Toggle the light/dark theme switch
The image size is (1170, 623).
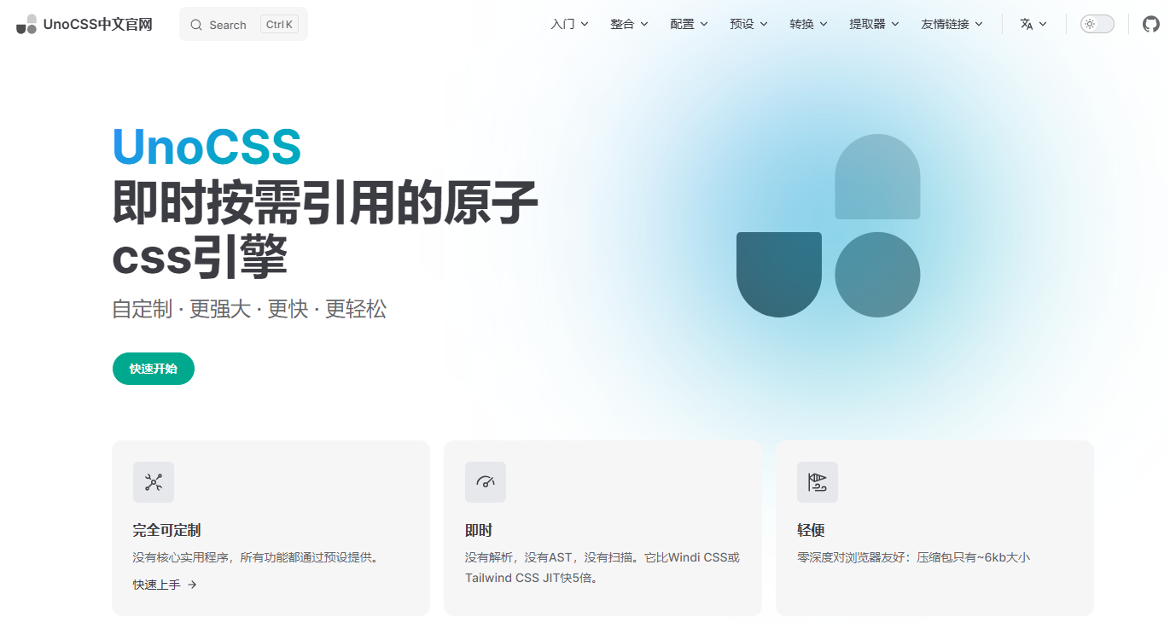1097,24
